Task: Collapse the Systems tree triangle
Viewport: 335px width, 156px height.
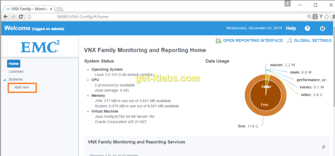Action: click(x=4, y=80)
